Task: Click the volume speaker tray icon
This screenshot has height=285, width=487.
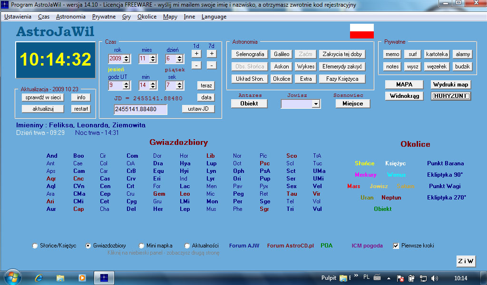Action: coord(435,278)
